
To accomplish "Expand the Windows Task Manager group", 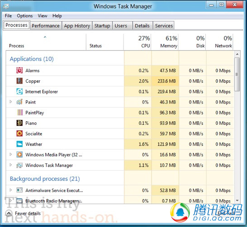I will coord(11,165).
